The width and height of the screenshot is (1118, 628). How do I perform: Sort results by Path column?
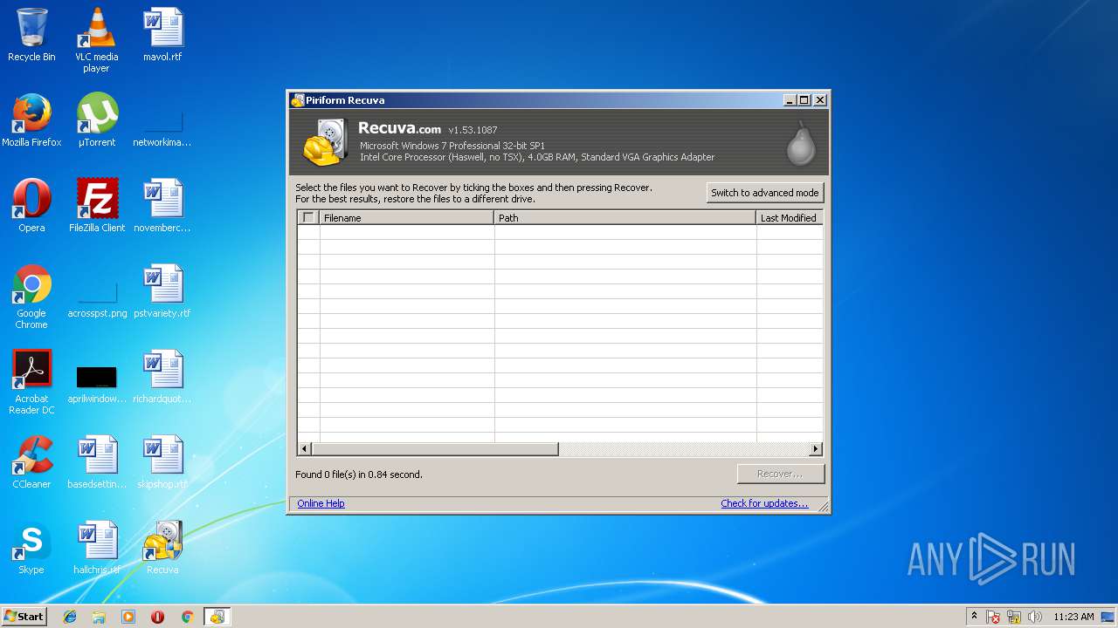pyautogui.click(x=625, y=218)
